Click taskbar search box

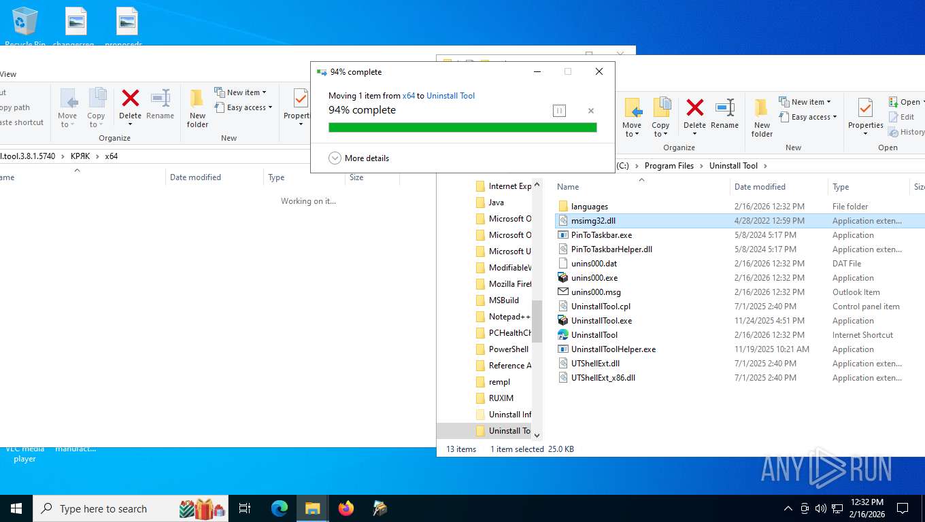click(131, 508)
